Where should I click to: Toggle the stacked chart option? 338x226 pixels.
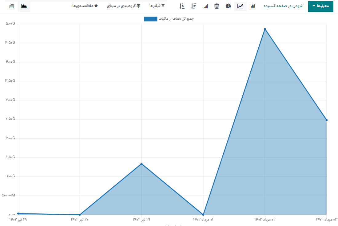click(x=217, y=6)
